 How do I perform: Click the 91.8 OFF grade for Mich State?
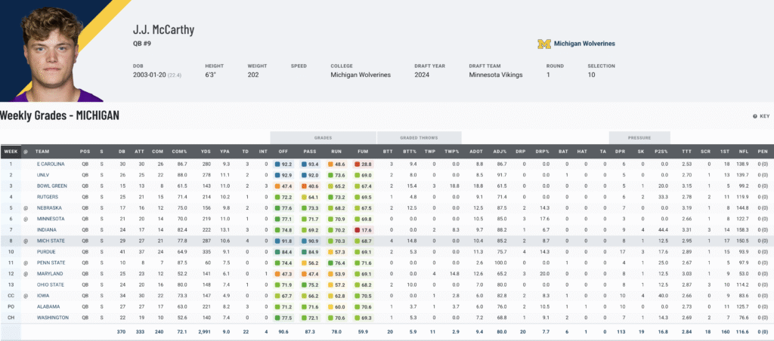point(284,241)
